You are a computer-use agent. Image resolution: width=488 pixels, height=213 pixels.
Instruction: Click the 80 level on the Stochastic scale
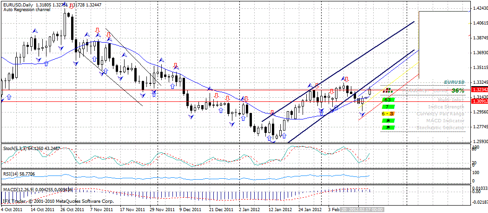coord(475,150)
